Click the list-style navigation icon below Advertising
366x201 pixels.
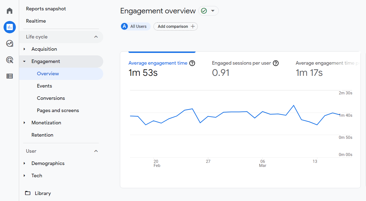point(9,76)
